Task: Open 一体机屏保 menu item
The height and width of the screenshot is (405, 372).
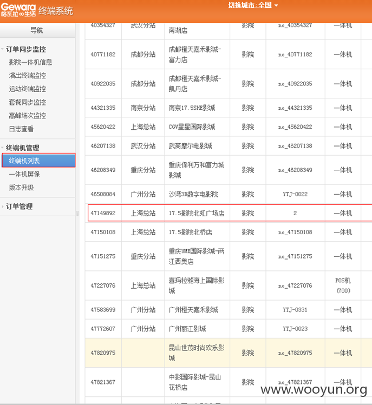Action: tap(24, 174)
